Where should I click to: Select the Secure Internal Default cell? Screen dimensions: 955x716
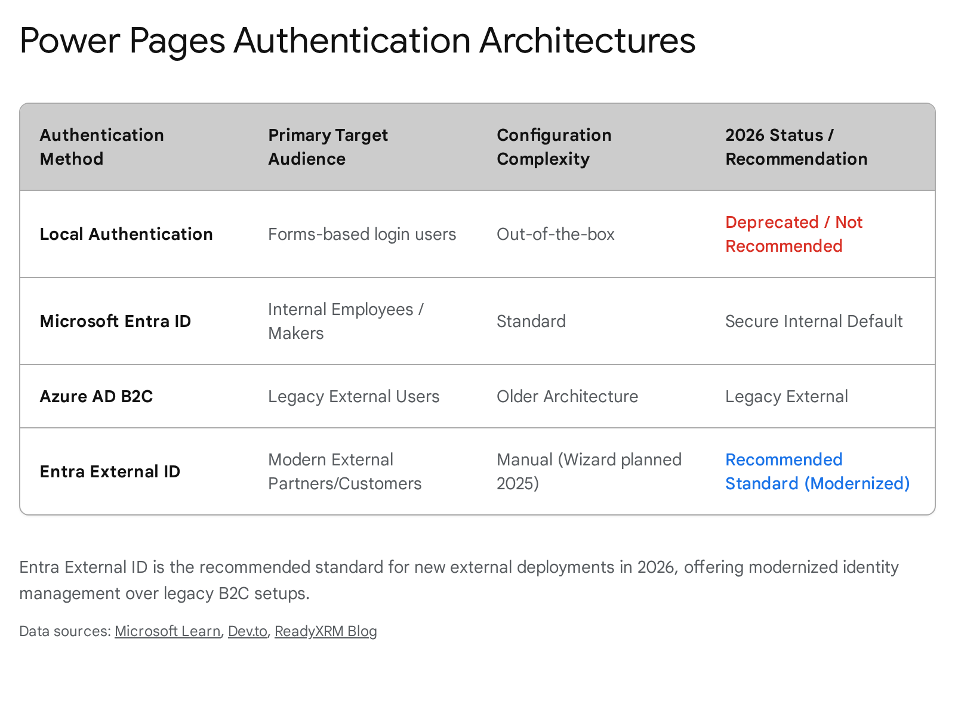coord(814,321)
